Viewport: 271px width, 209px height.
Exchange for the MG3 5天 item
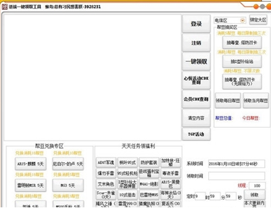[68, 185]
